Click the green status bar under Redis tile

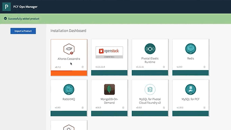191,73
